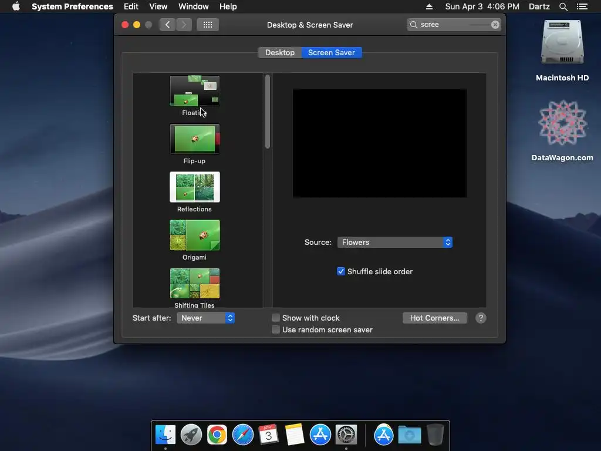Uncheck Shuffle slide order
This screenshot has width=601, height=451.
coord(341,271)
